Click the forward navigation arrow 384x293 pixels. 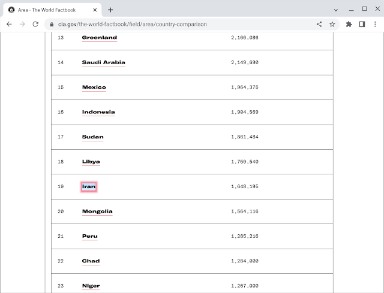[22, 24]
